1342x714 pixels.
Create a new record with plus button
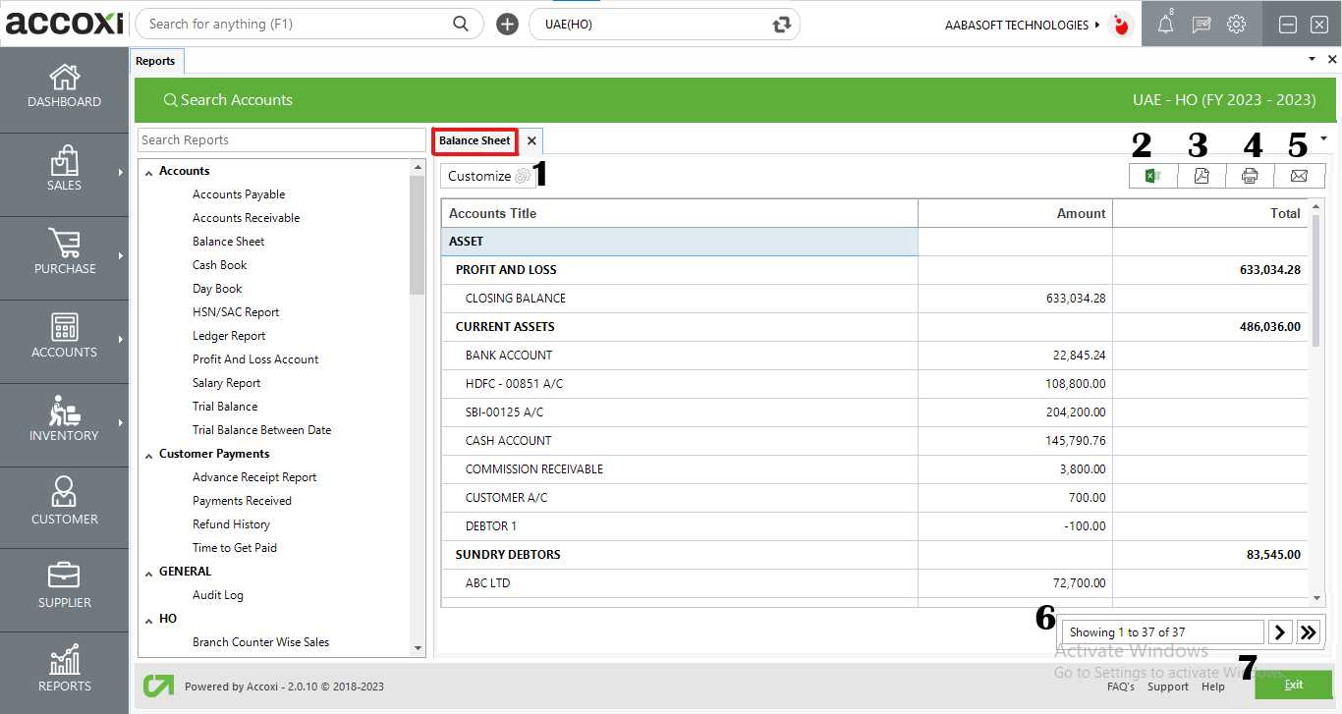(507, 23)
